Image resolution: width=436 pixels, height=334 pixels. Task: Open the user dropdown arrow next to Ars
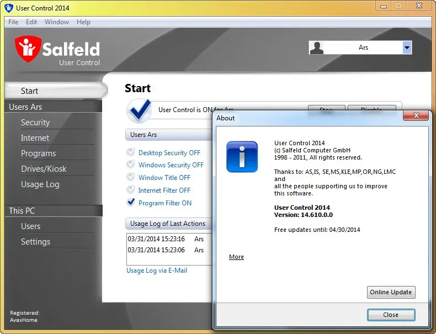pos(407,47)
